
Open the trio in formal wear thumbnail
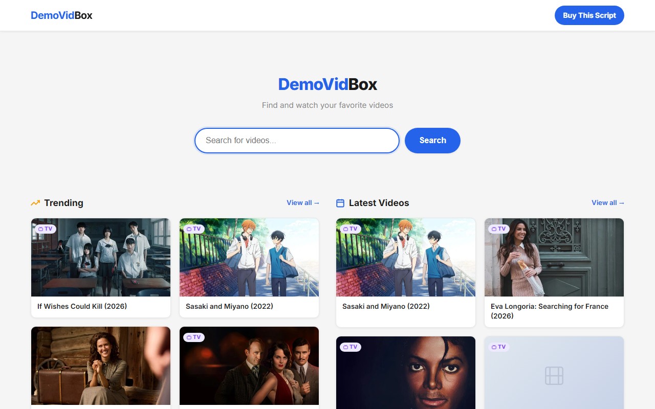pos(249,366)
